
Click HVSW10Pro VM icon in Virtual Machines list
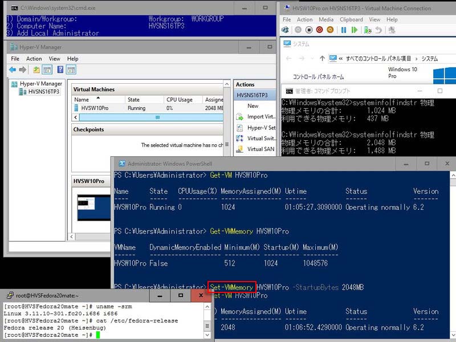76,108
